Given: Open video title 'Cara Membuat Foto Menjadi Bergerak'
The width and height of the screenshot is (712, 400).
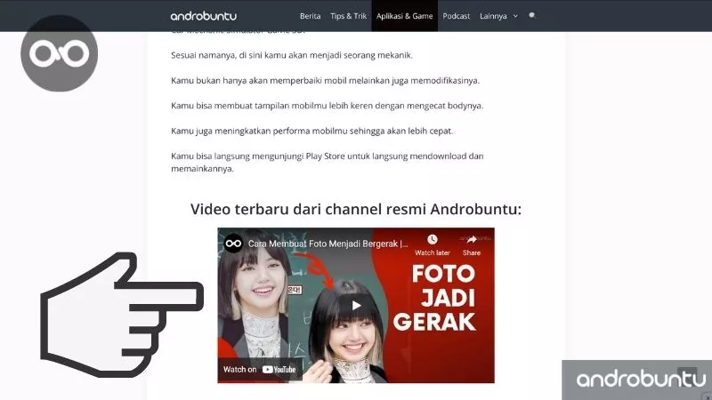Looking at the screenshot, I should coord(328,244).
